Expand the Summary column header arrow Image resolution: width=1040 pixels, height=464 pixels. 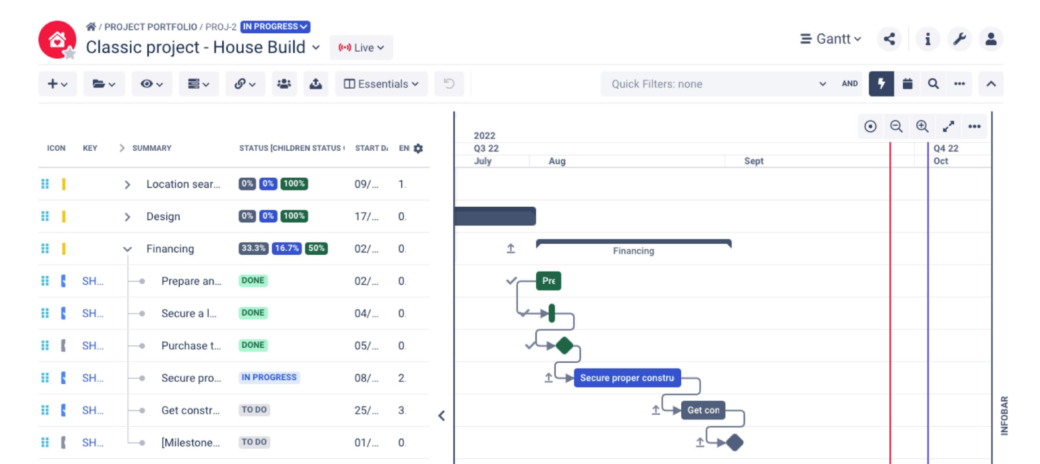(x=122, y=148)
